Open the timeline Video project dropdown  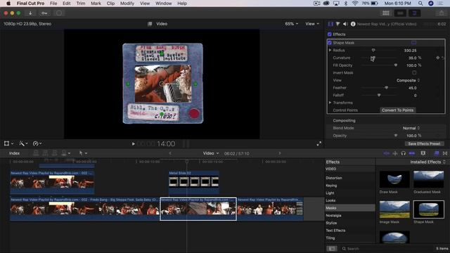(x=211, y=153)
